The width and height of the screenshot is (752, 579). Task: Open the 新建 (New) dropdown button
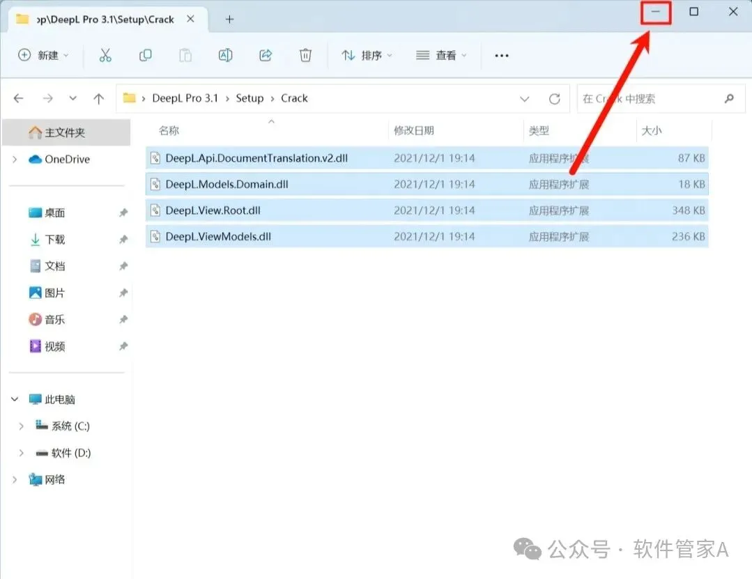point(44,56)
